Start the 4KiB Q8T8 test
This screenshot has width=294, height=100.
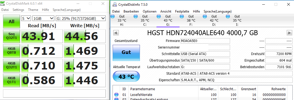coord(12,51)
